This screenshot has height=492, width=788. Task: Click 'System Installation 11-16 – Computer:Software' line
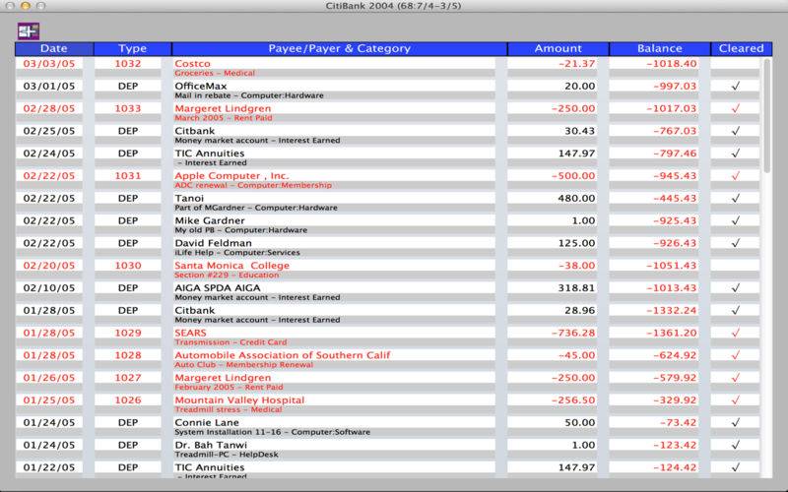[272, 432]
